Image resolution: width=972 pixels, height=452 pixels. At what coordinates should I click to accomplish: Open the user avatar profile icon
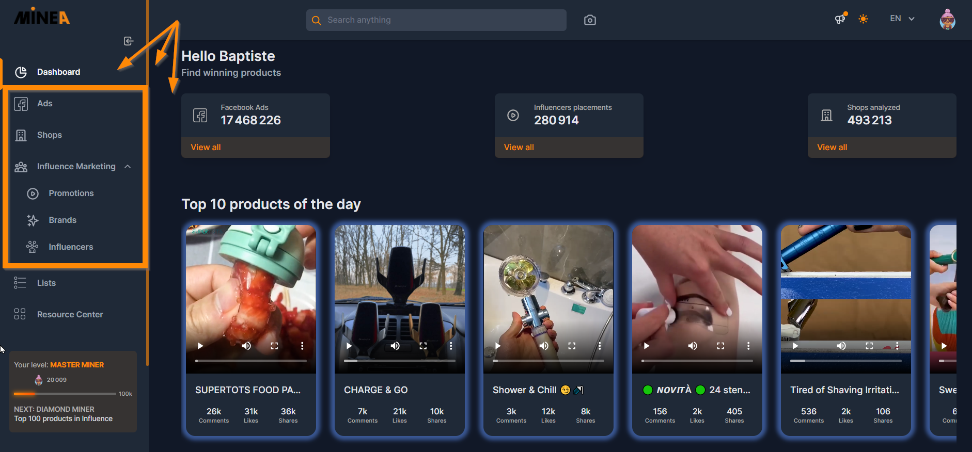pos(947,19)
